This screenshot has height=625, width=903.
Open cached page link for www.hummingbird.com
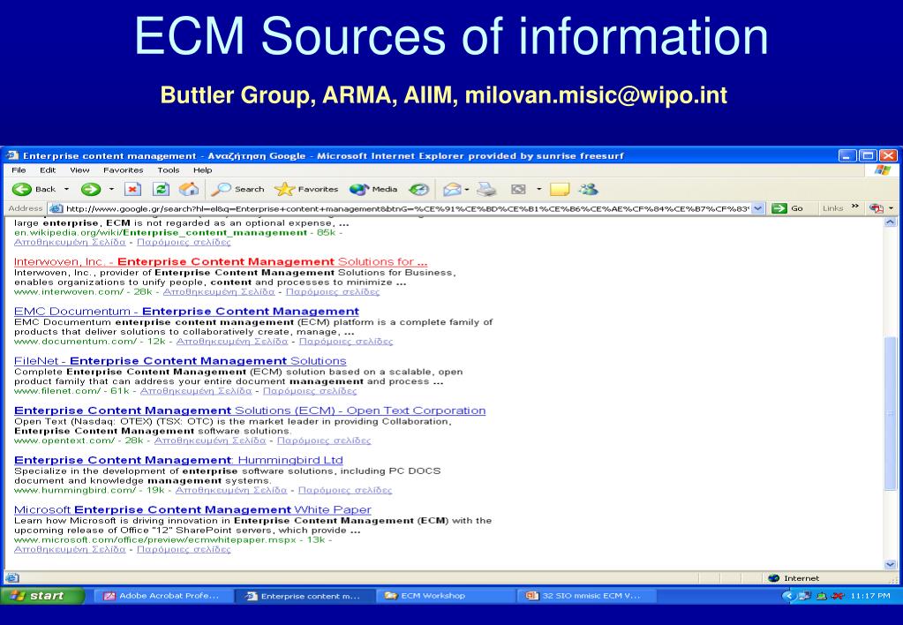(231, 490)
